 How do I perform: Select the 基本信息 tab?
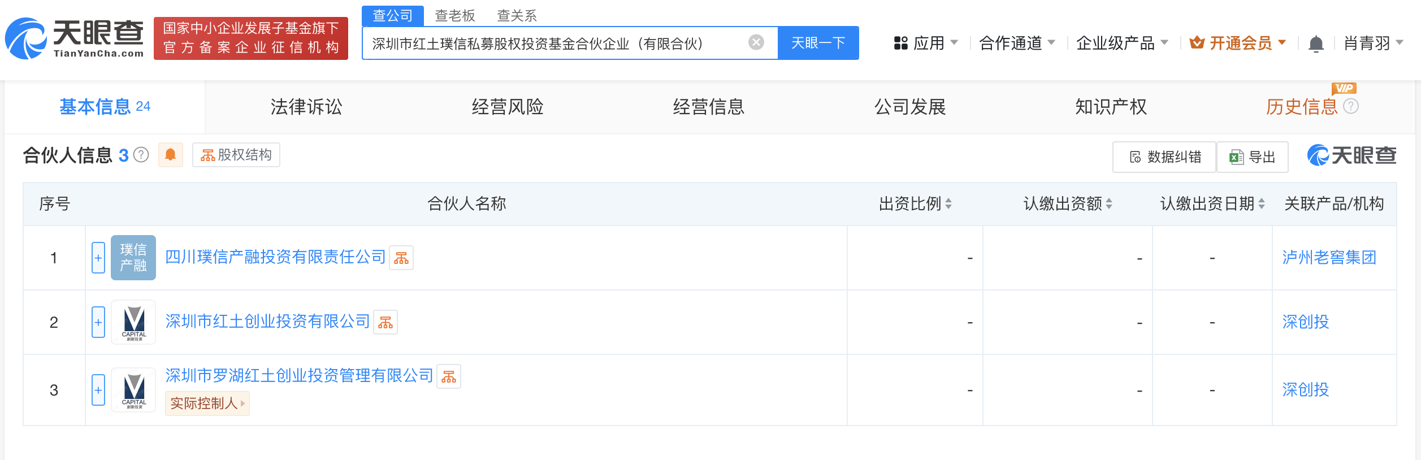pos(105,107)
